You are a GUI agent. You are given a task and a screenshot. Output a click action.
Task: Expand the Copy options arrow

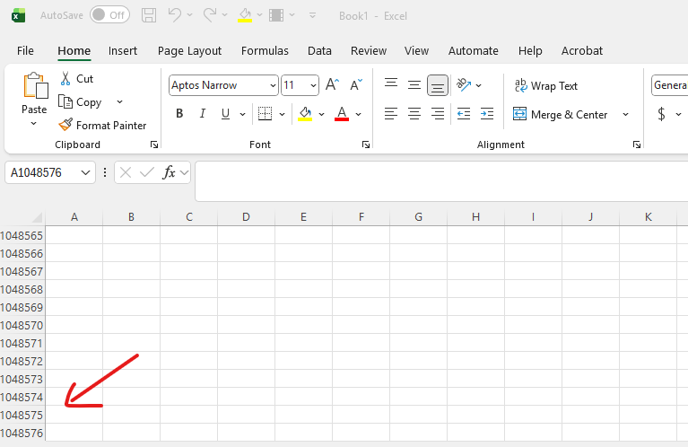pos(120,101)
